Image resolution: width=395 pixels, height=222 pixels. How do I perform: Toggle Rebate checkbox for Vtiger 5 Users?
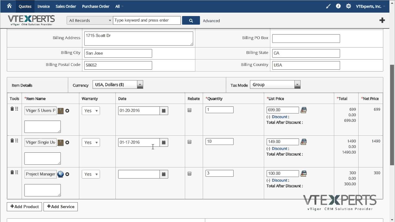point(189,110)
